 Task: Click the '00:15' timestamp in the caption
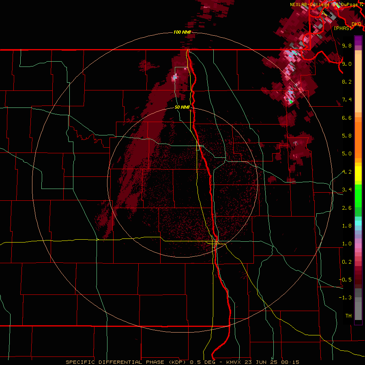point(290,362)
